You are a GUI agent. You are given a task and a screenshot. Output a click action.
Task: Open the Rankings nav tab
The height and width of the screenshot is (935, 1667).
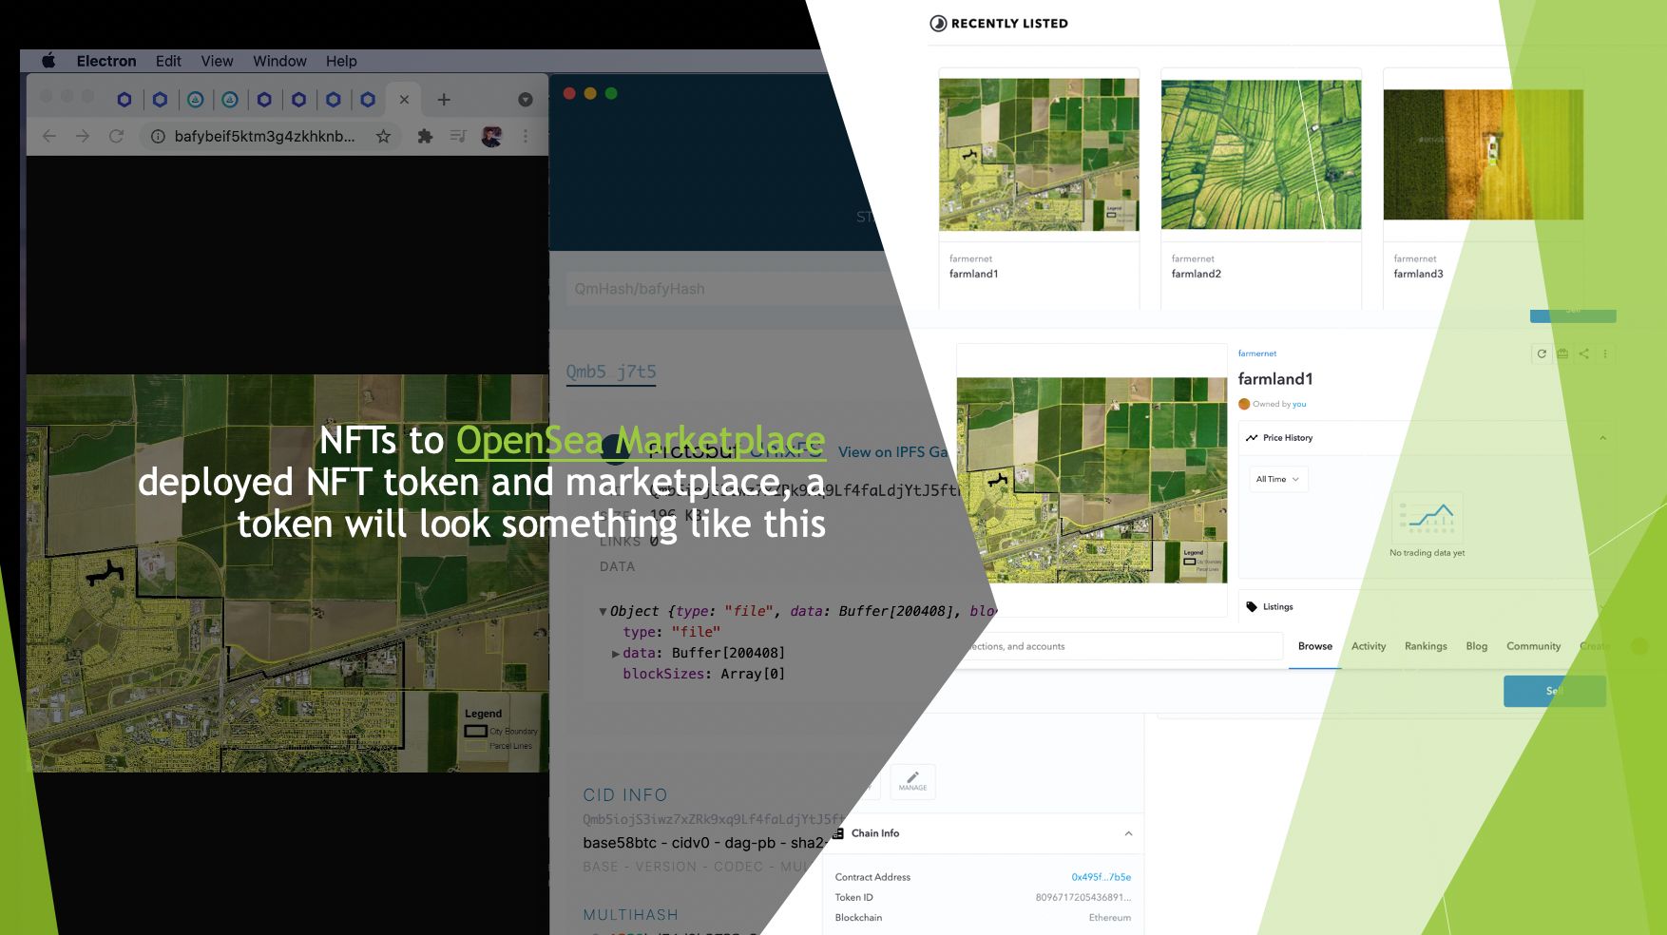point(1426,646)
